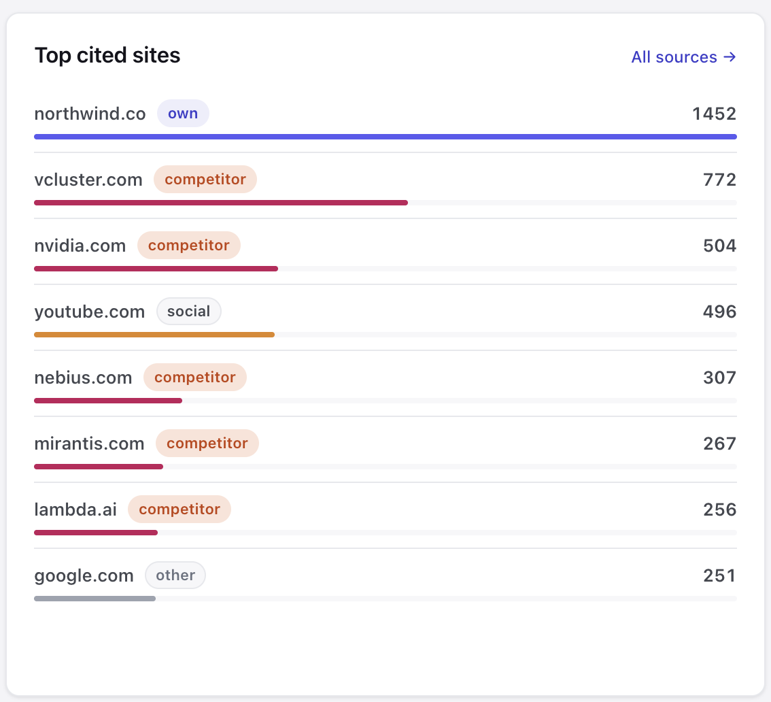The width and height of the screenshot is (771, 702).
Task: Select the mirantis.com site name
Action: (90, 444)
